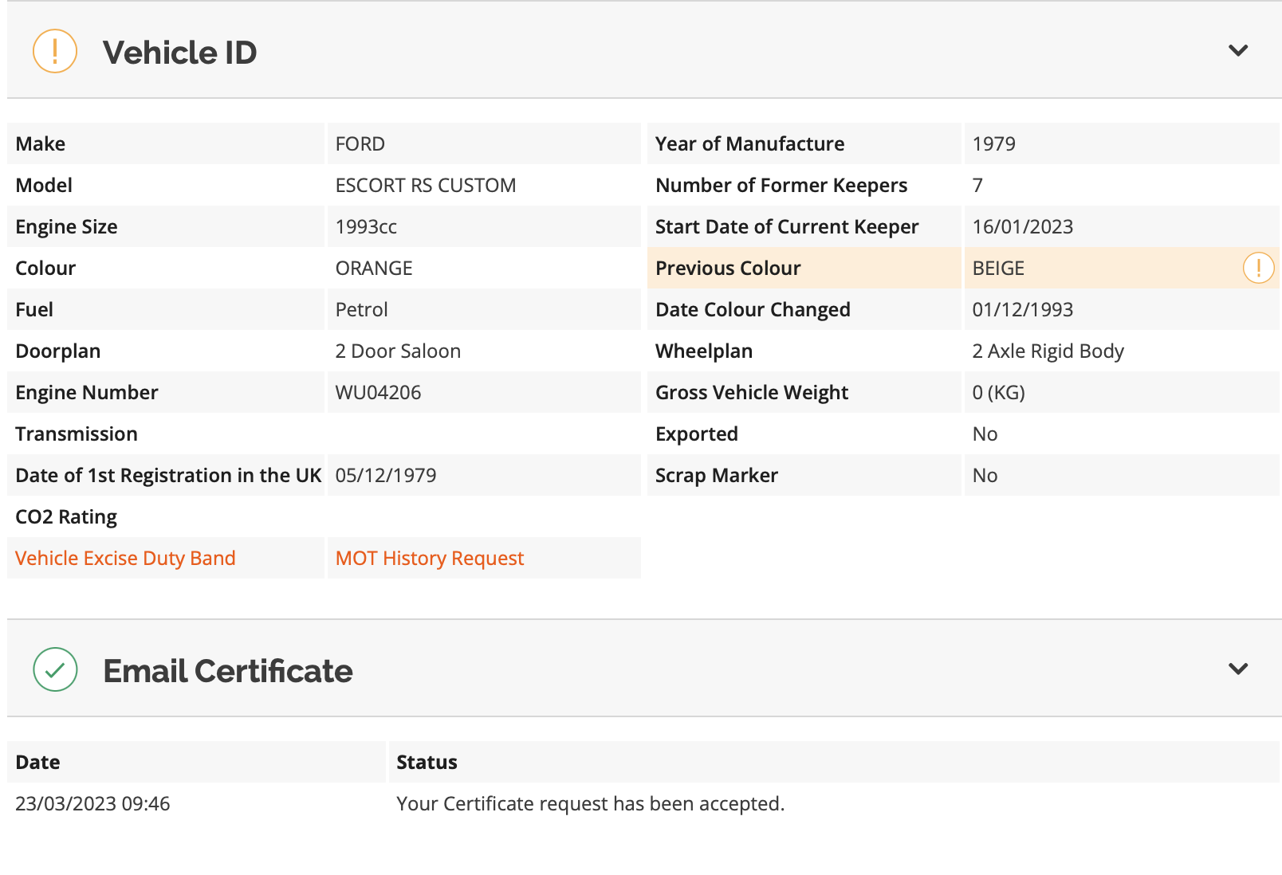Image resolution: width=1282 pixels, height=875 pixels.
Task: Select the Number of Former Keepers value 7
Action: tap(977, 185)
